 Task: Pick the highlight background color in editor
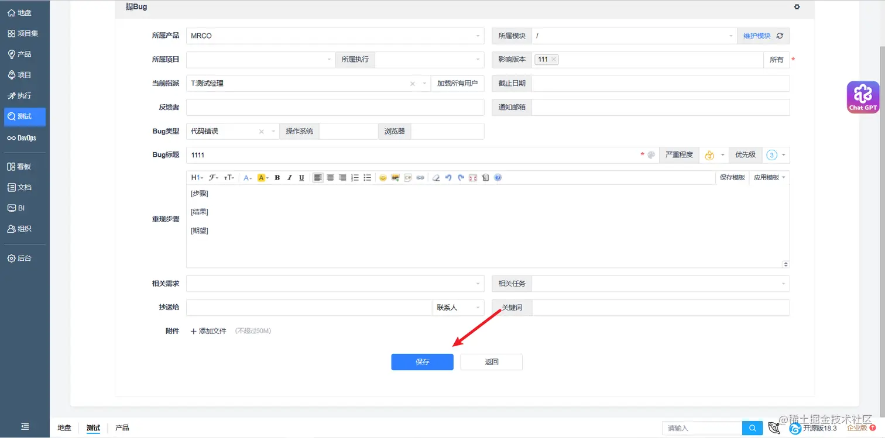pos(263,178)
